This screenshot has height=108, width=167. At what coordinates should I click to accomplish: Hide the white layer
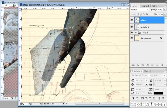tap(132, 20)
